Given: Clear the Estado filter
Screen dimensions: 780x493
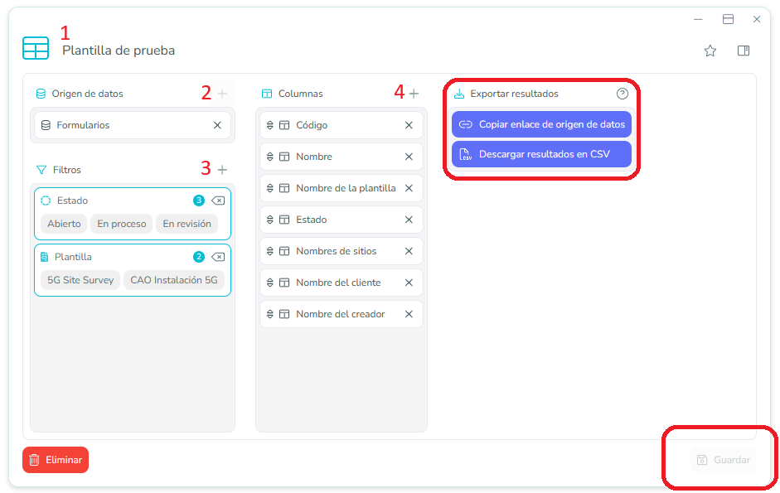Looking at the screenshot, I should click(x=218, y=201).
